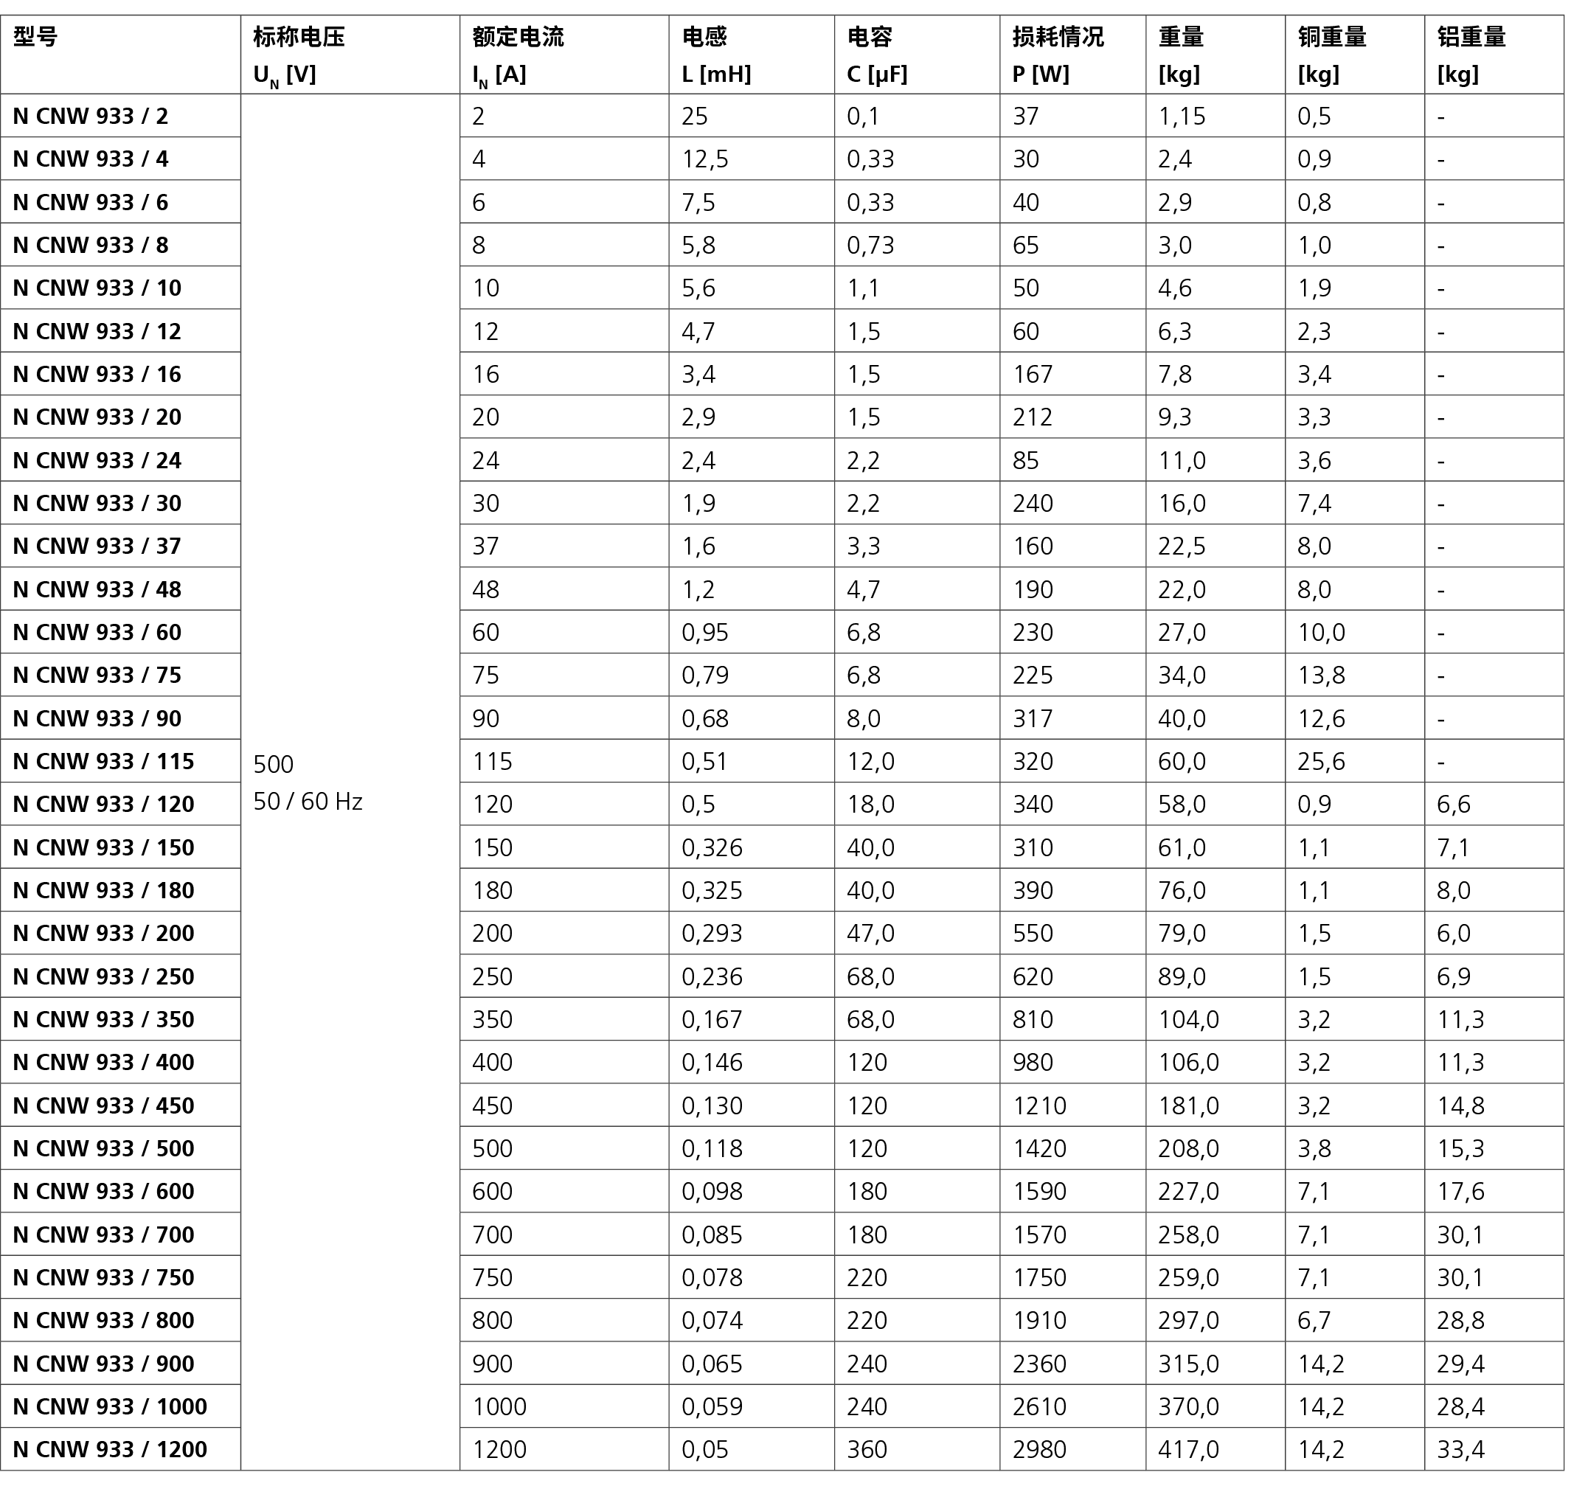This screenshot has width=1571, height=1486.
Task: Click aluminium weight value 17,6
Action: point(1460,1191)
